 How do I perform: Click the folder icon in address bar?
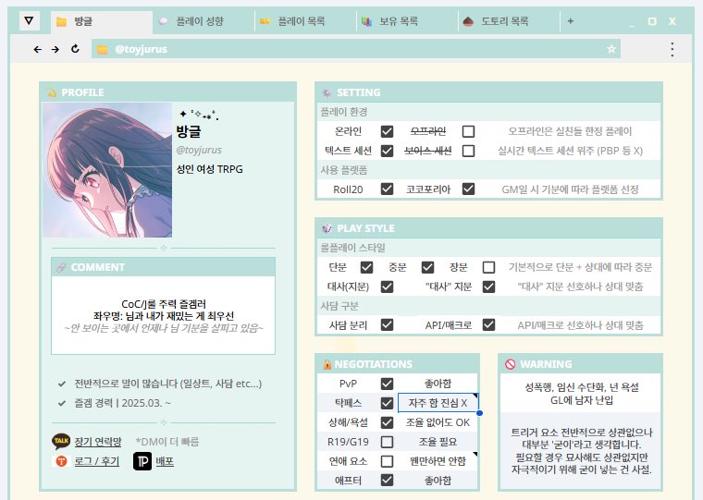click(103, 49)
